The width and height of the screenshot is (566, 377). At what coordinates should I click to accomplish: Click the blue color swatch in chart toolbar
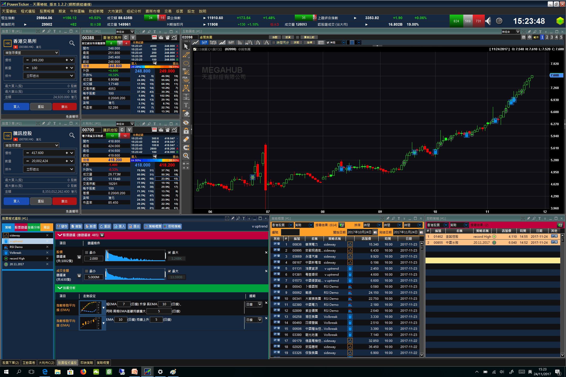click(352, 42)
